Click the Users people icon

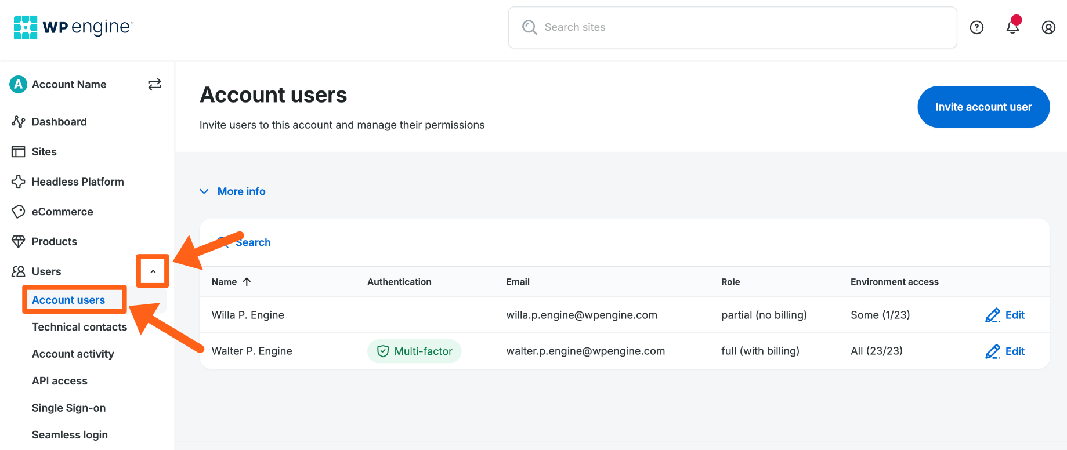(x=19, y=271)
